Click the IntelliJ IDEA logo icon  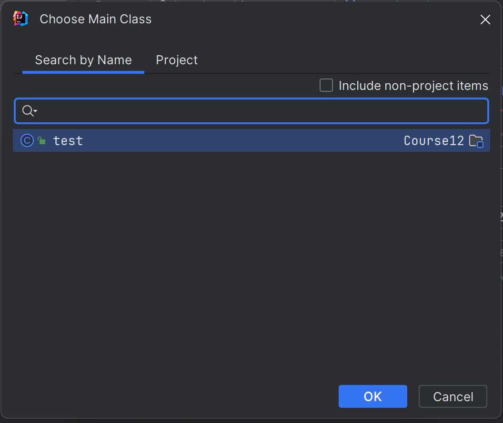coord(20,19)
